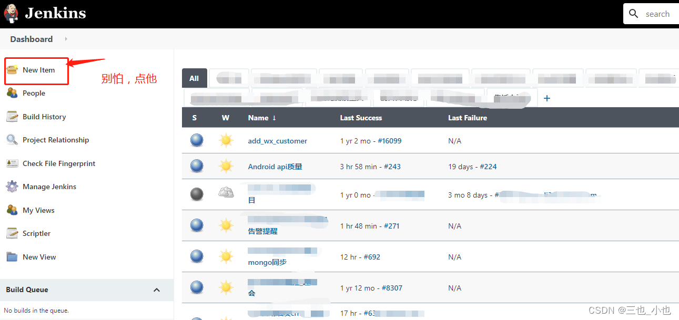
Task: Open the Android api质量 job
Action: tap(275, 167)
